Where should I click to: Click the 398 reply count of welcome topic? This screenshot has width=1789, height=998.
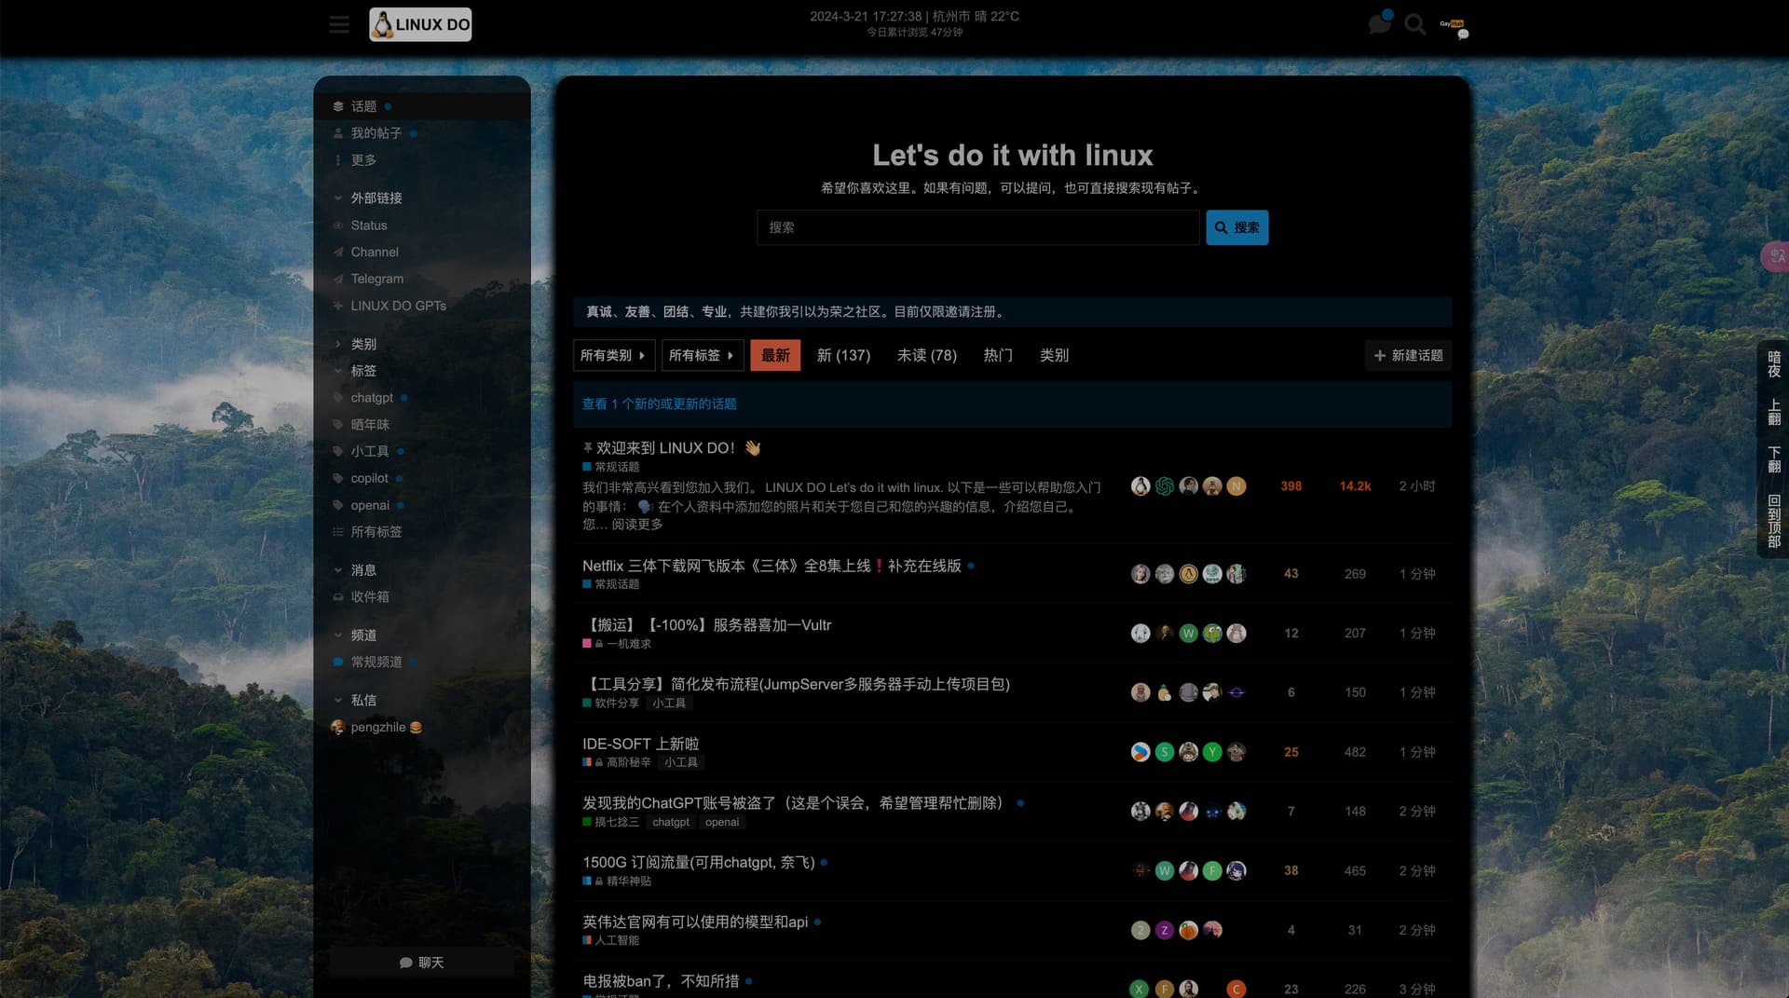(1291, 486)
